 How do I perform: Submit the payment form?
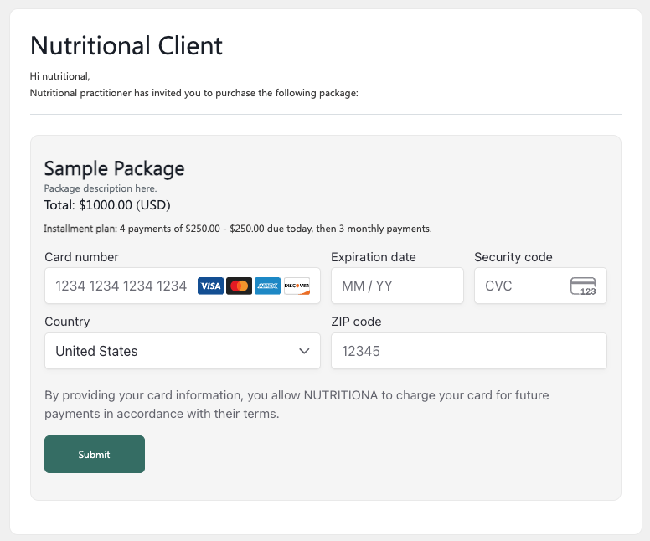(x=95, y=455)
